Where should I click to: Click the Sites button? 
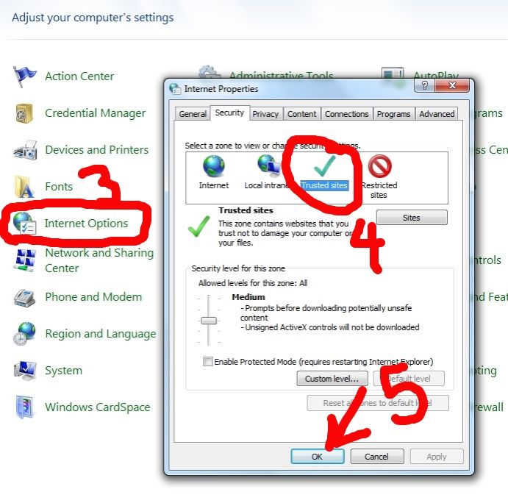pyautogui.click(x=412, y=218)
